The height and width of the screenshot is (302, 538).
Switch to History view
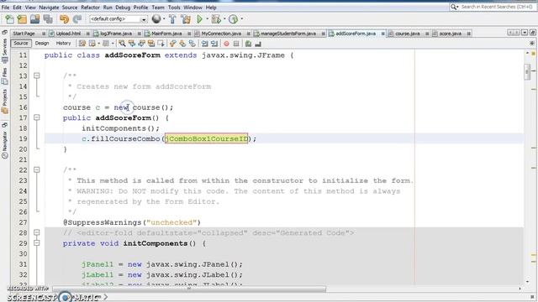click(x=63, y=44)
